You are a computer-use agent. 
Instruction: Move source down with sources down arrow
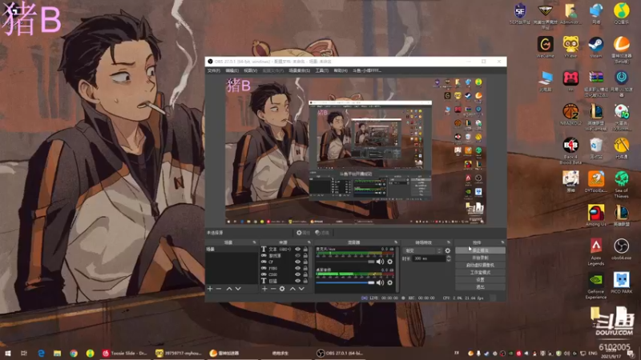[x=301, y=289]
